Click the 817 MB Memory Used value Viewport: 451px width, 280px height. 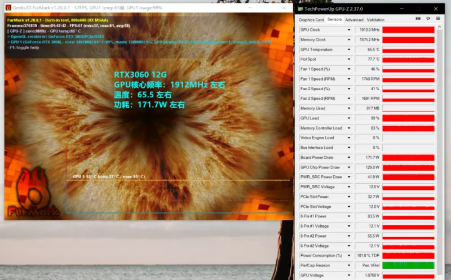[368, 108]
